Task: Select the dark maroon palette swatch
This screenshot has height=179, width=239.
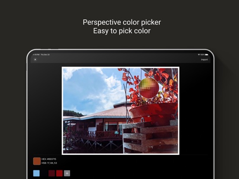Action: [52, 173]
